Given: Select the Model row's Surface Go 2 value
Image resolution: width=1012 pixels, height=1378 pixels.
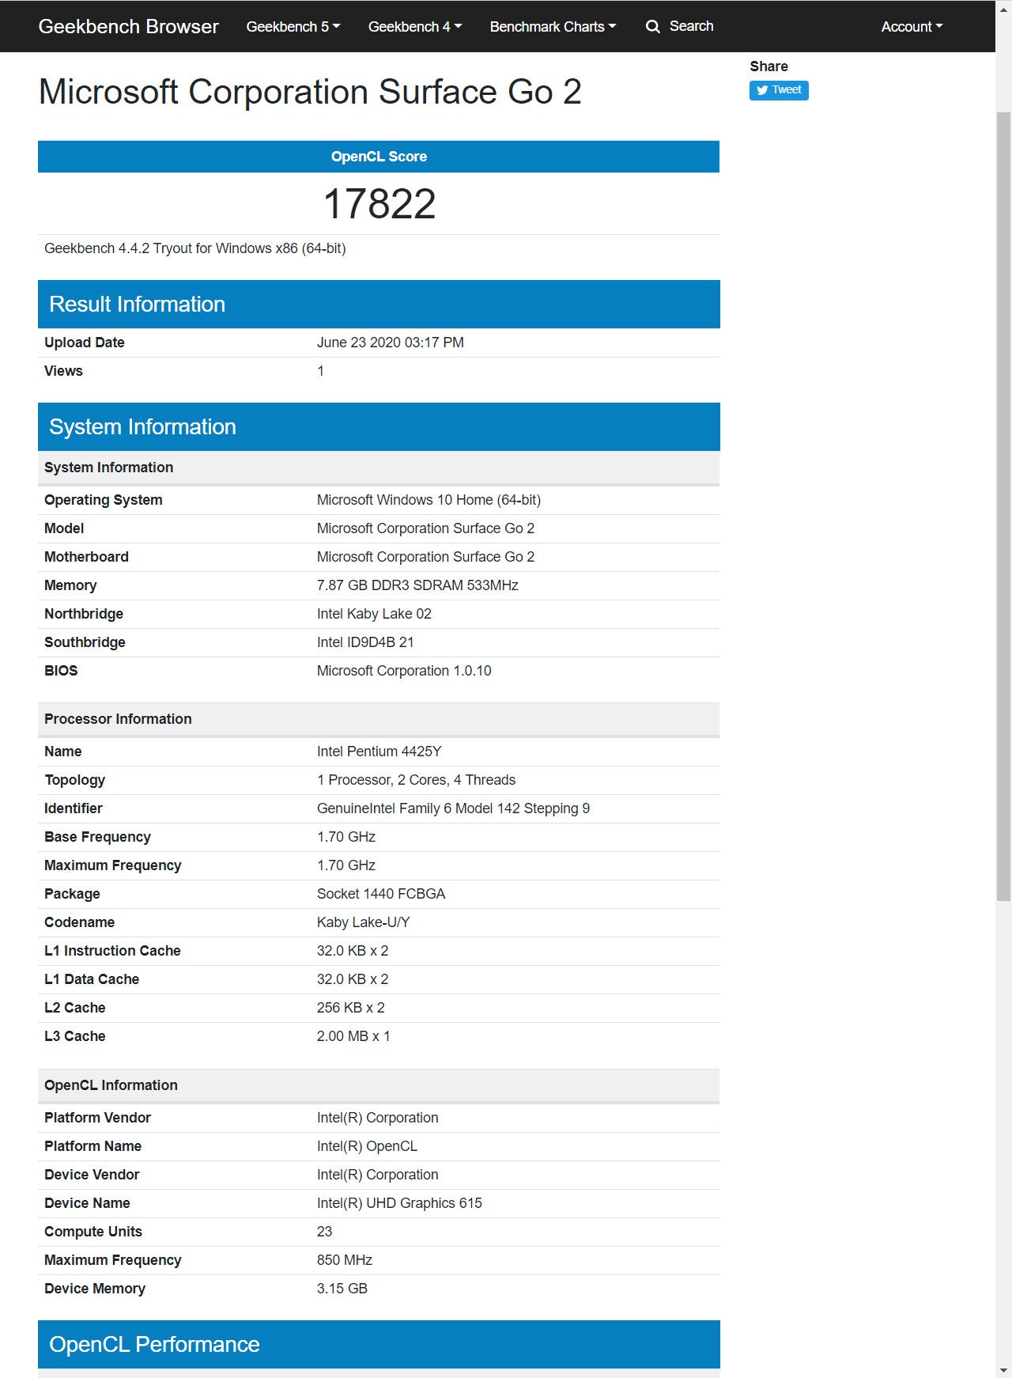Looking at the screenshot, I should (425, 528).
